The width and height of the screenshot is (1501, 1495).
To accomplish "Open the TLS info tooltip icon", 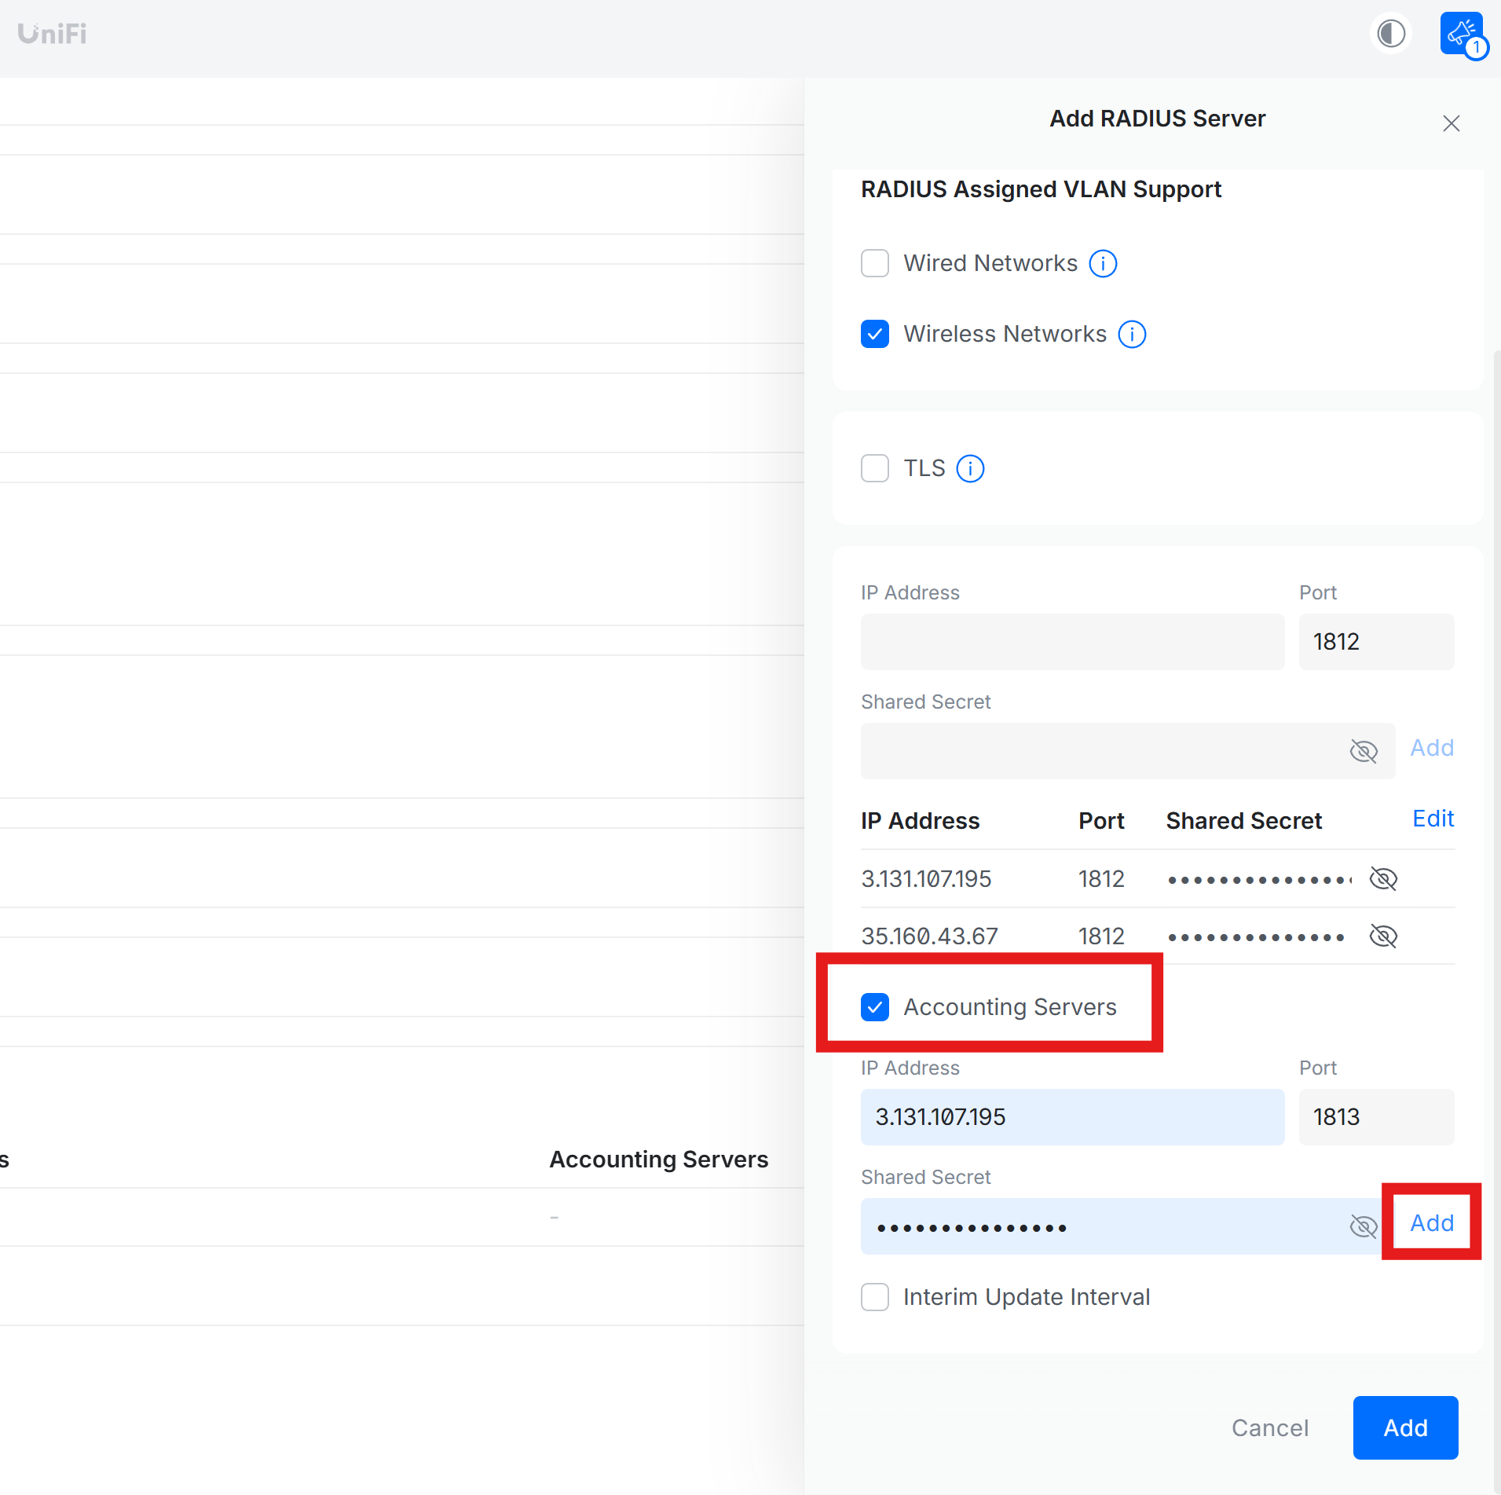I will point(969,468).
